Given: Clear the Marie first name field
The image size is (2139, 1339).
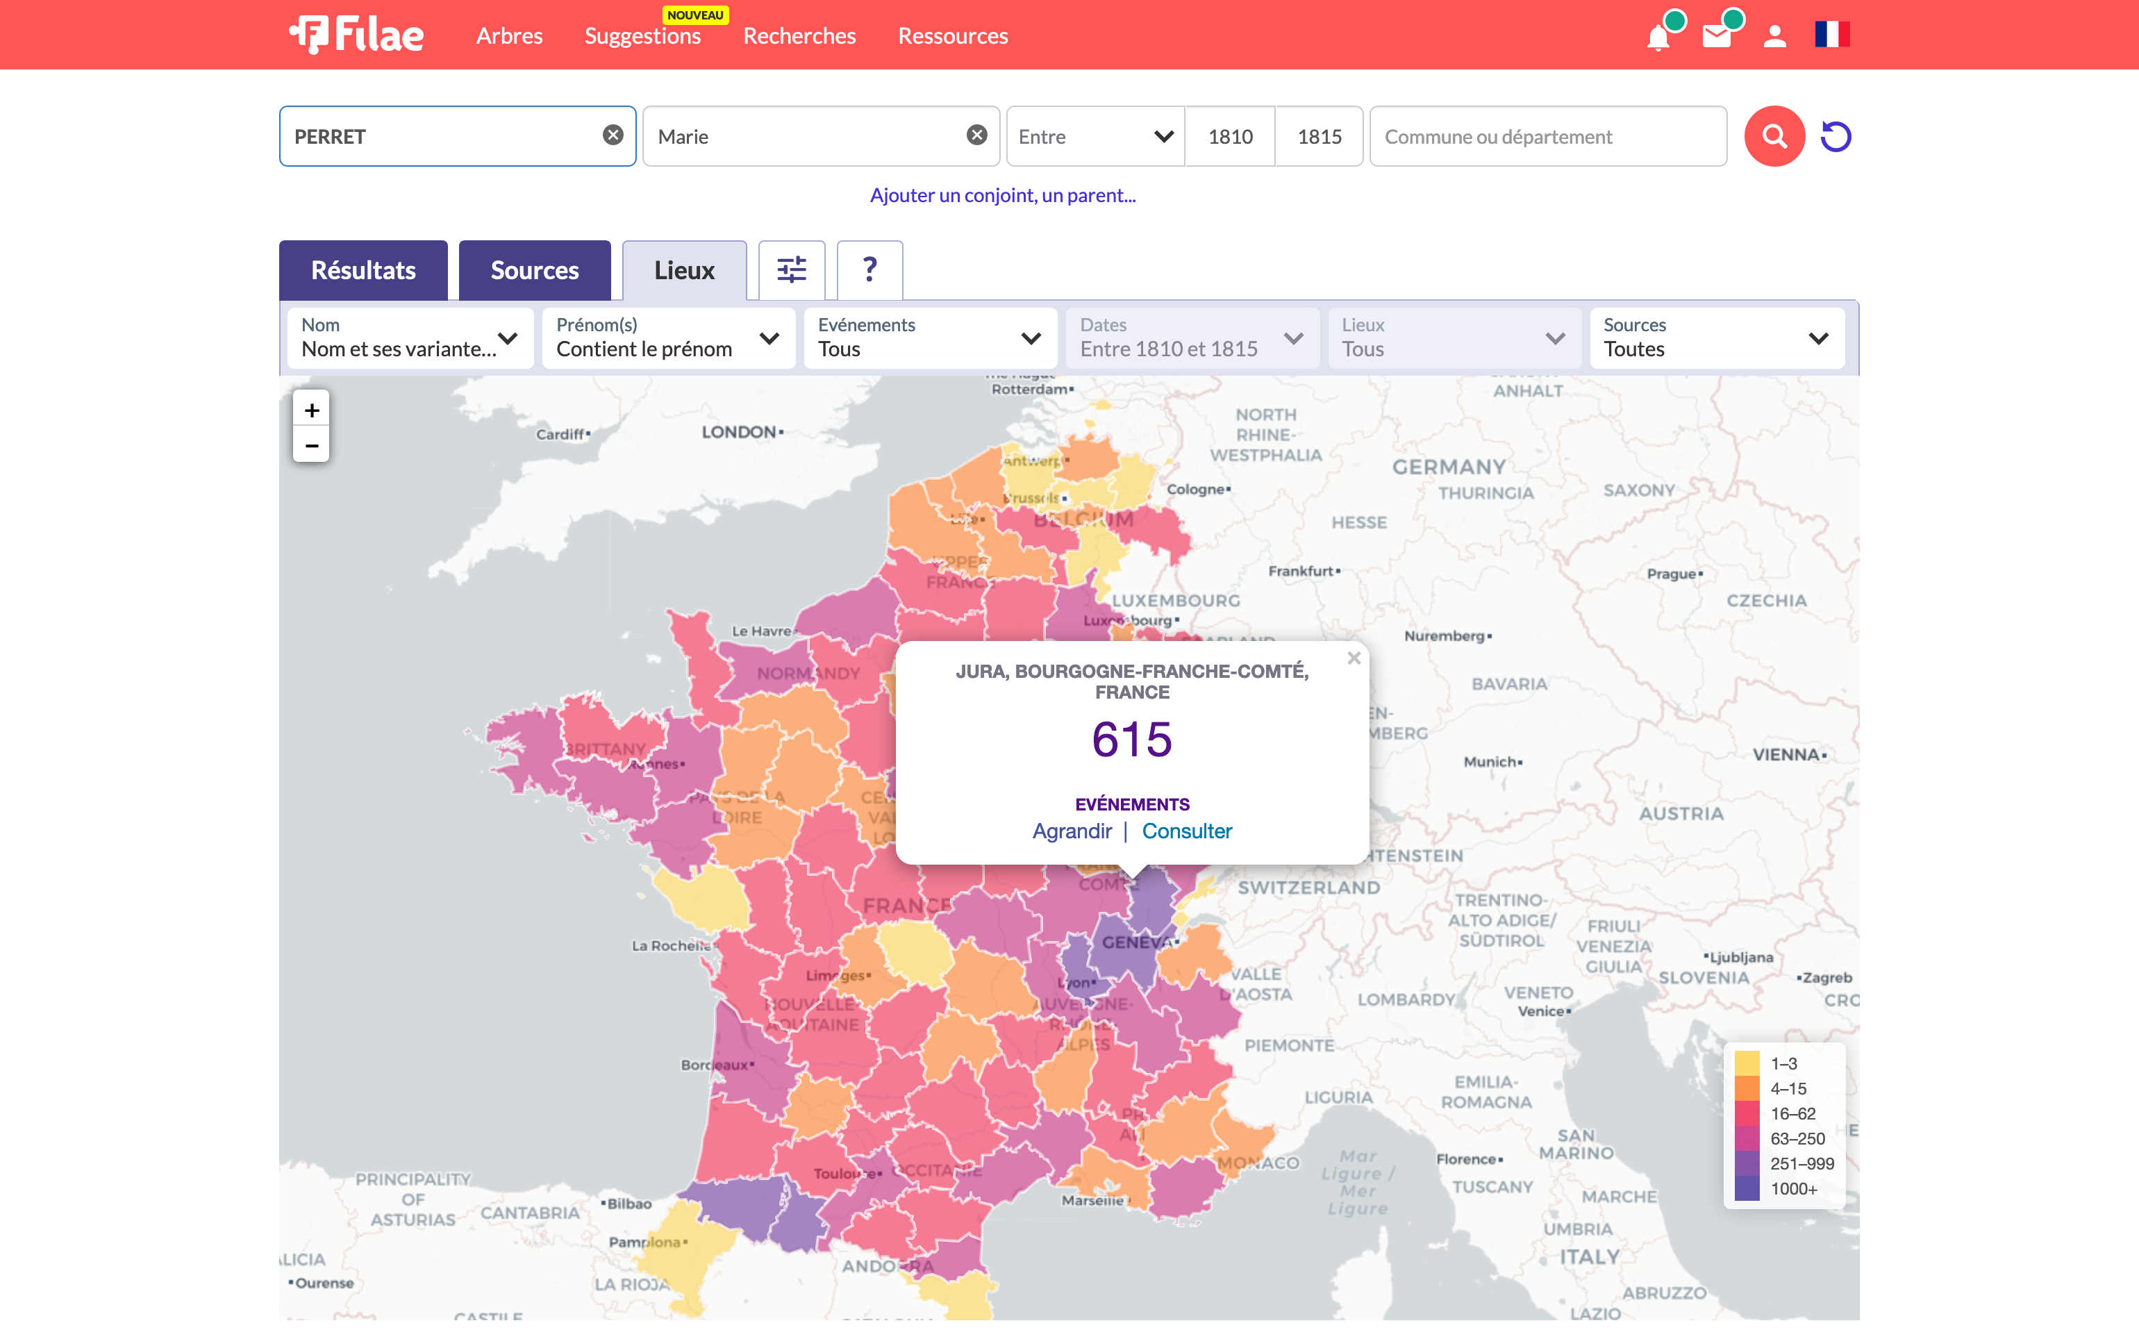Looking at the screenshot, I should click(976, 135).
